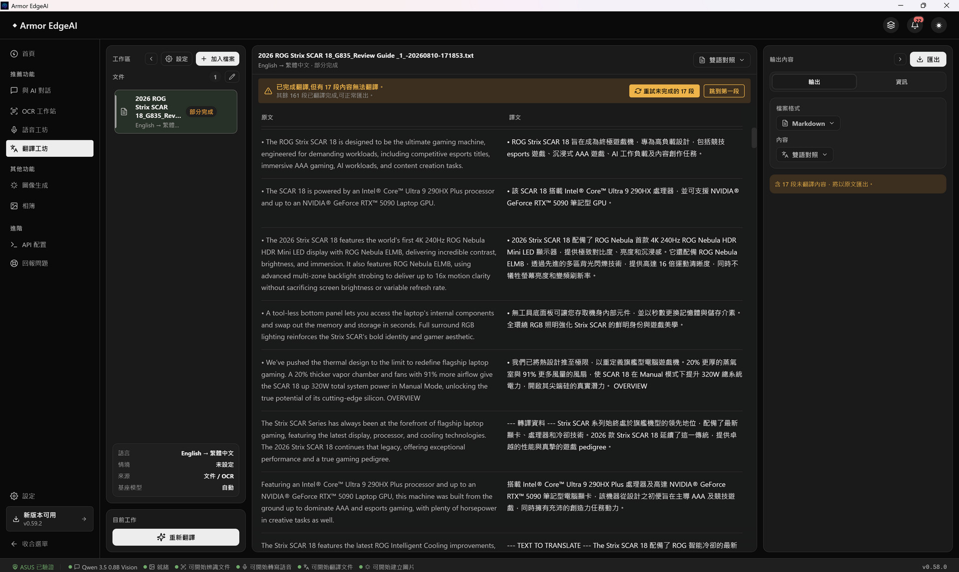Click the warning triangle icon in the banner
The height and width of the screenshot is (572, 959).
(x=268, y=91)
